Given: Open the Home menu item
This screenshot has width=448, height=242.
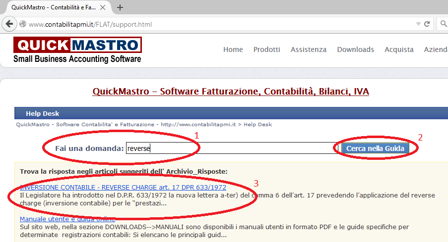Looking at the screenshot, I should click(233, 49).
